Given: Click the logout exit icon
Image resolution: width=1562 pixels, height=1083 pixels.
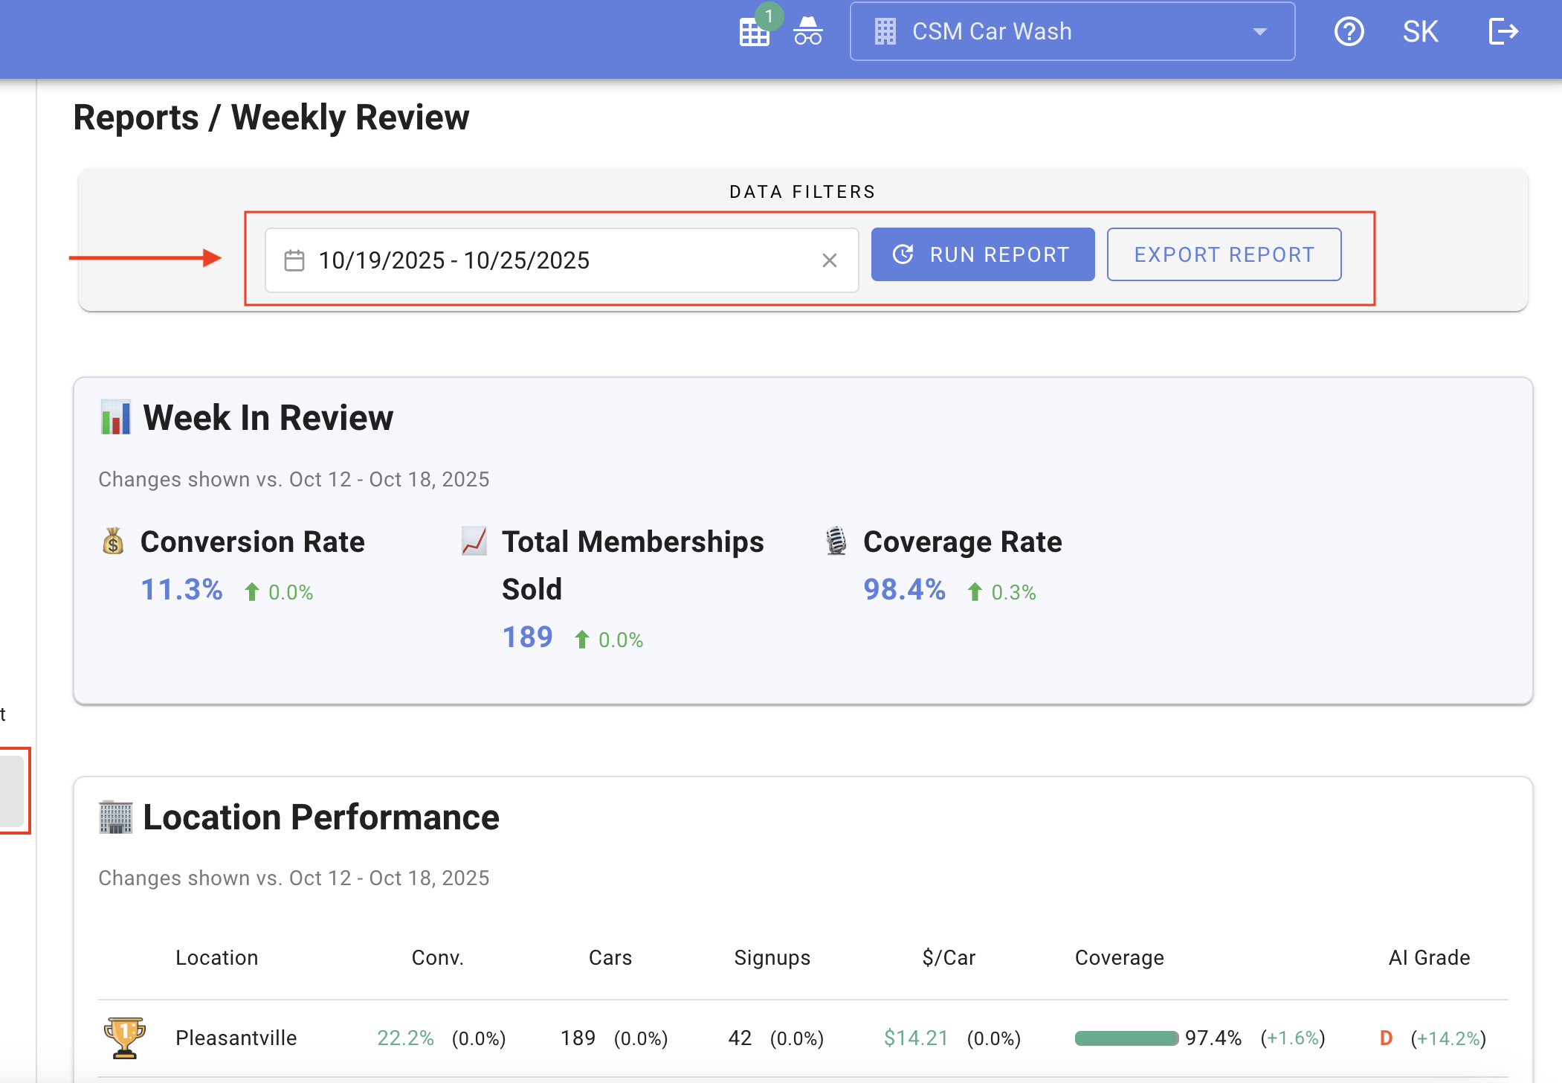Looking at the screenshot, I should (1503, 31).
